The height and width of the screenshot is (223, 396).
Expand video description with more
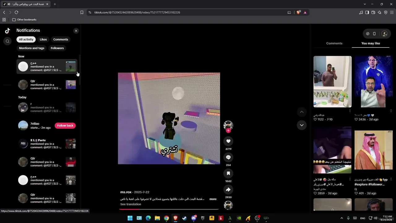tap(213, 199)
